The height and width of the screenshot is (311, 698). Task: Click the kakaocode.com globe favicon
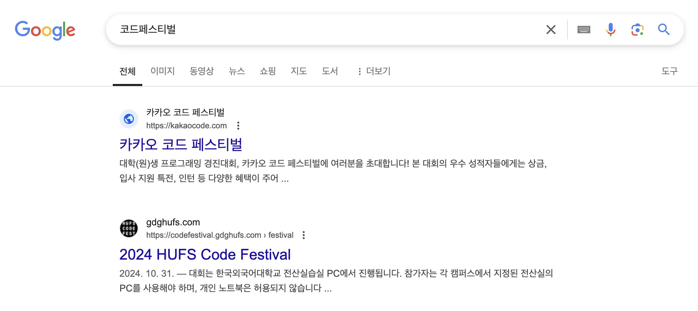click(x=129, y=119)
